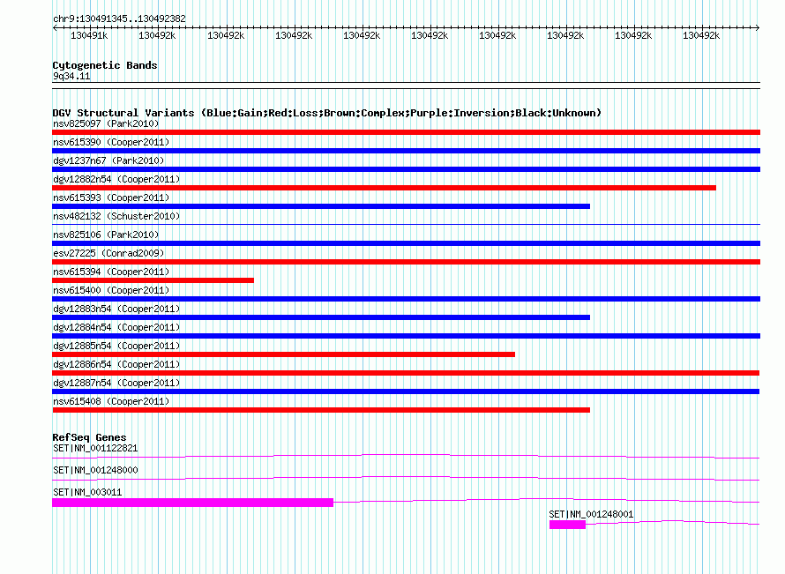Open the dgv12886n54 (Cooper2011) label
The height and width of the screenshot is (574, 785).
[x=116, y=364]
